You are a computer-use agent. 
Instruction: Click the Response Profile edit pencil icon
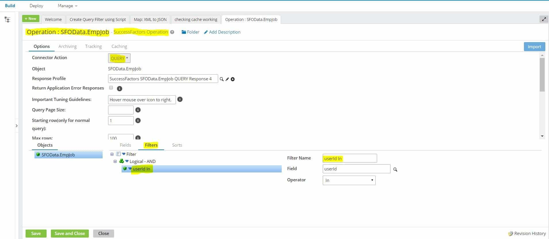[x=227, y=79]
